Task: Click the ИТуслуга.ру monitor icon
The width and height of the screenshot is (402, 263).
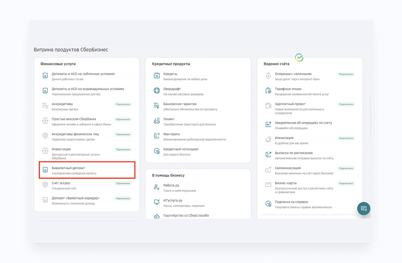Action: pyautogui.click(x=157, y=202)
